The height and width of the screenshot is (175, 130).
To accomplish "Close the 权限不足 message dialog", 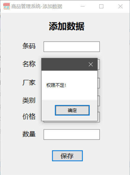I will [x=91, y=64].
